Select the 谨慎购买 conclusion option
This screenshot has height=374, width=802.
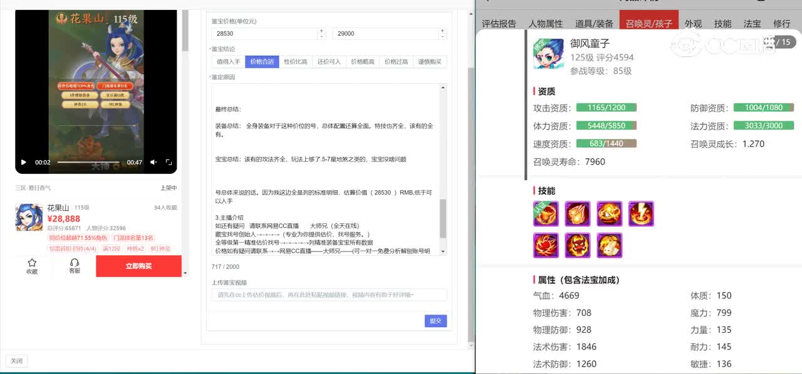430,61
